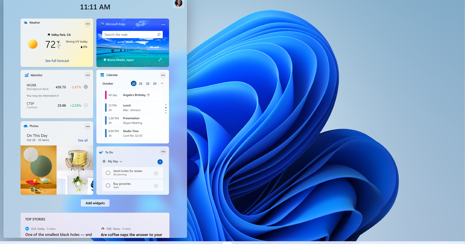
Task: Click the Add widgets button
Action: tap(95, 203)
